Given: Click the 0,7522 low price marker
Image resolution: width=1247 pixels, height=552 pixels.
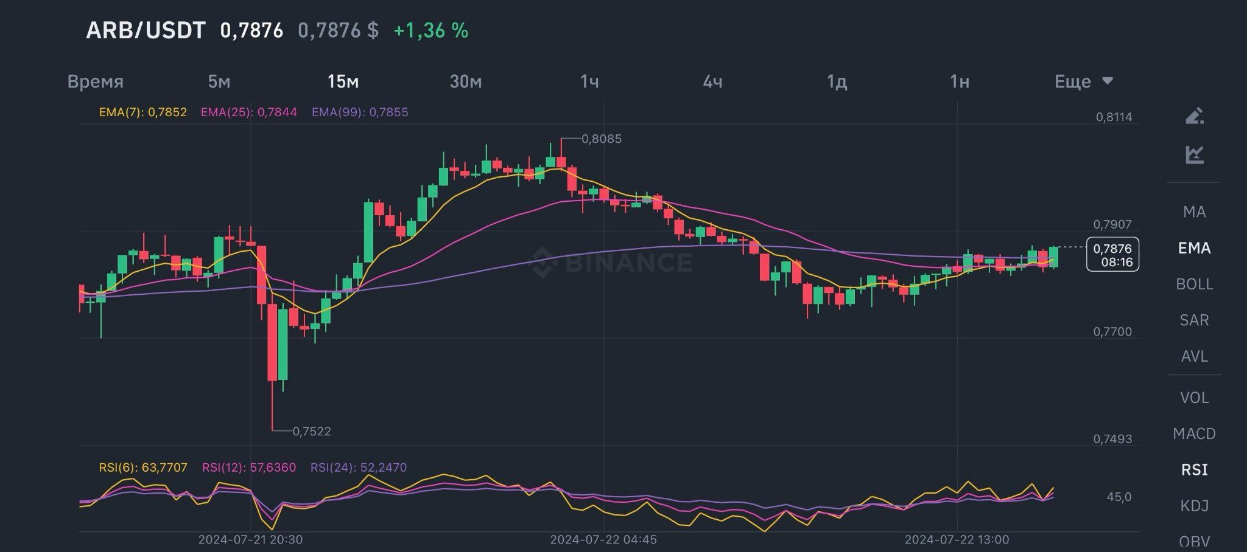Looking at the screenshot, I should pyautogui.click(x=312, y=432).
